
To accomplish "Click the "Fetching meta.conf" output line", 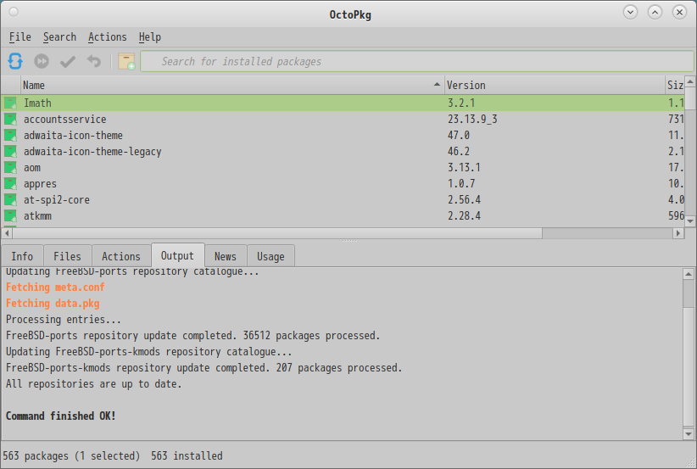I will coord(55,288).
